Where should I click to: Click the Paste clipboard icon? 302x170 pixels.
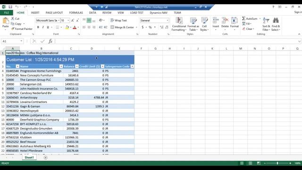point(5,21)
